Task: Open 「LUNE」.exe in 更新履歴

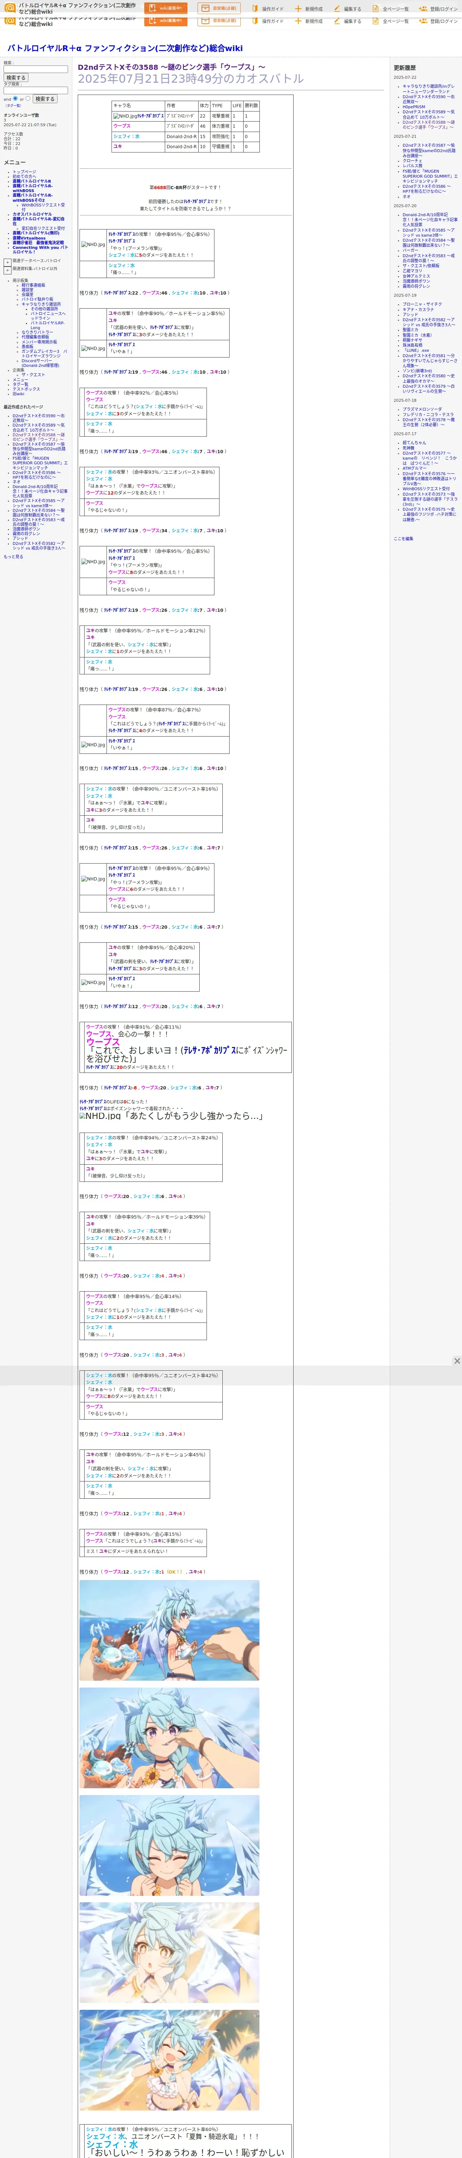Action: 416,350
